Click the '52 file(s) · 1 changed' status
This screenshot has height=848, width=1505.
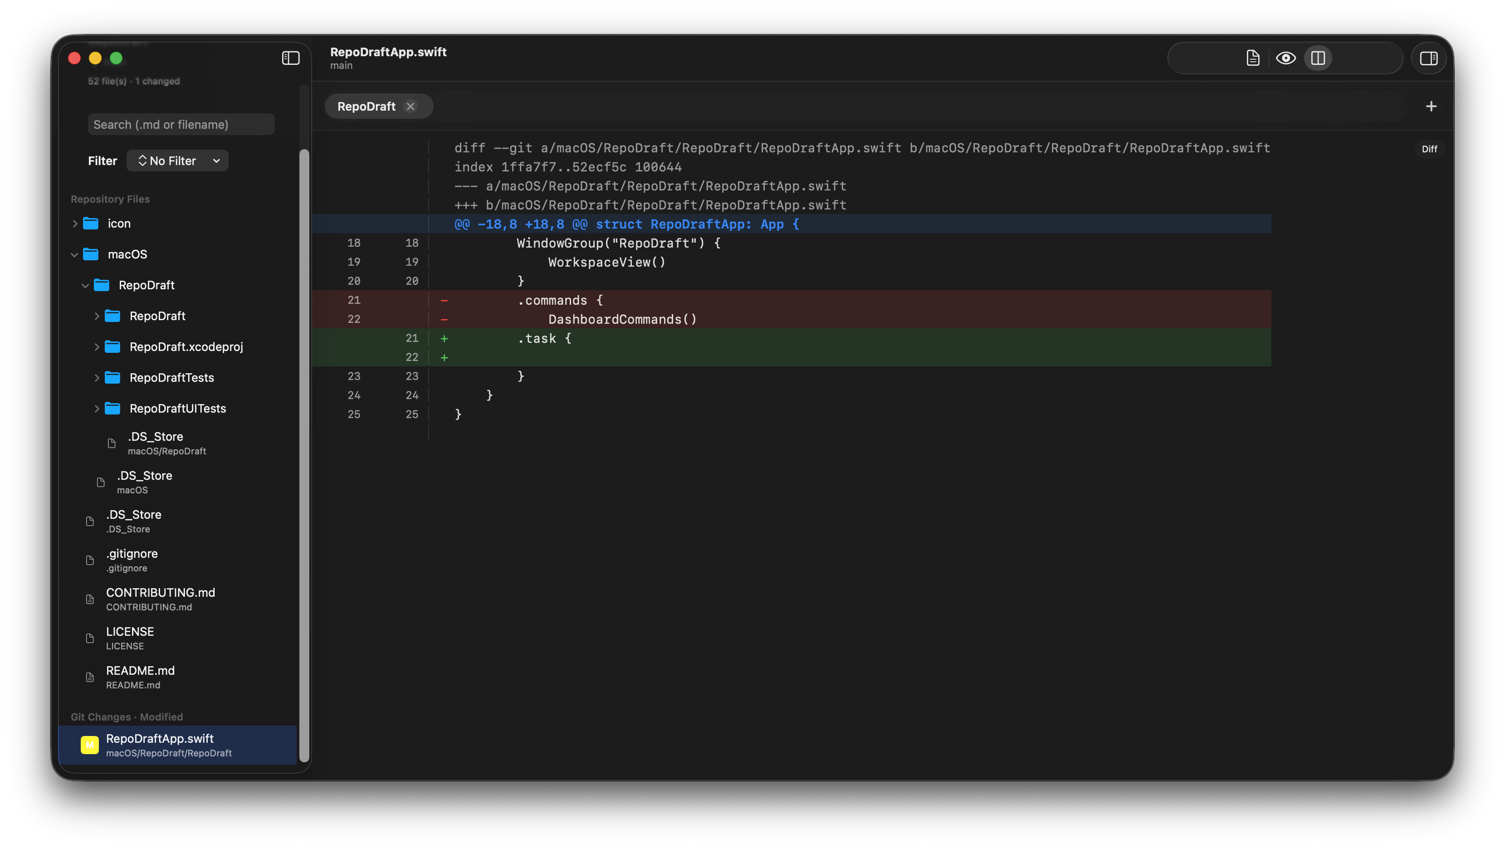tap(134, 81)
